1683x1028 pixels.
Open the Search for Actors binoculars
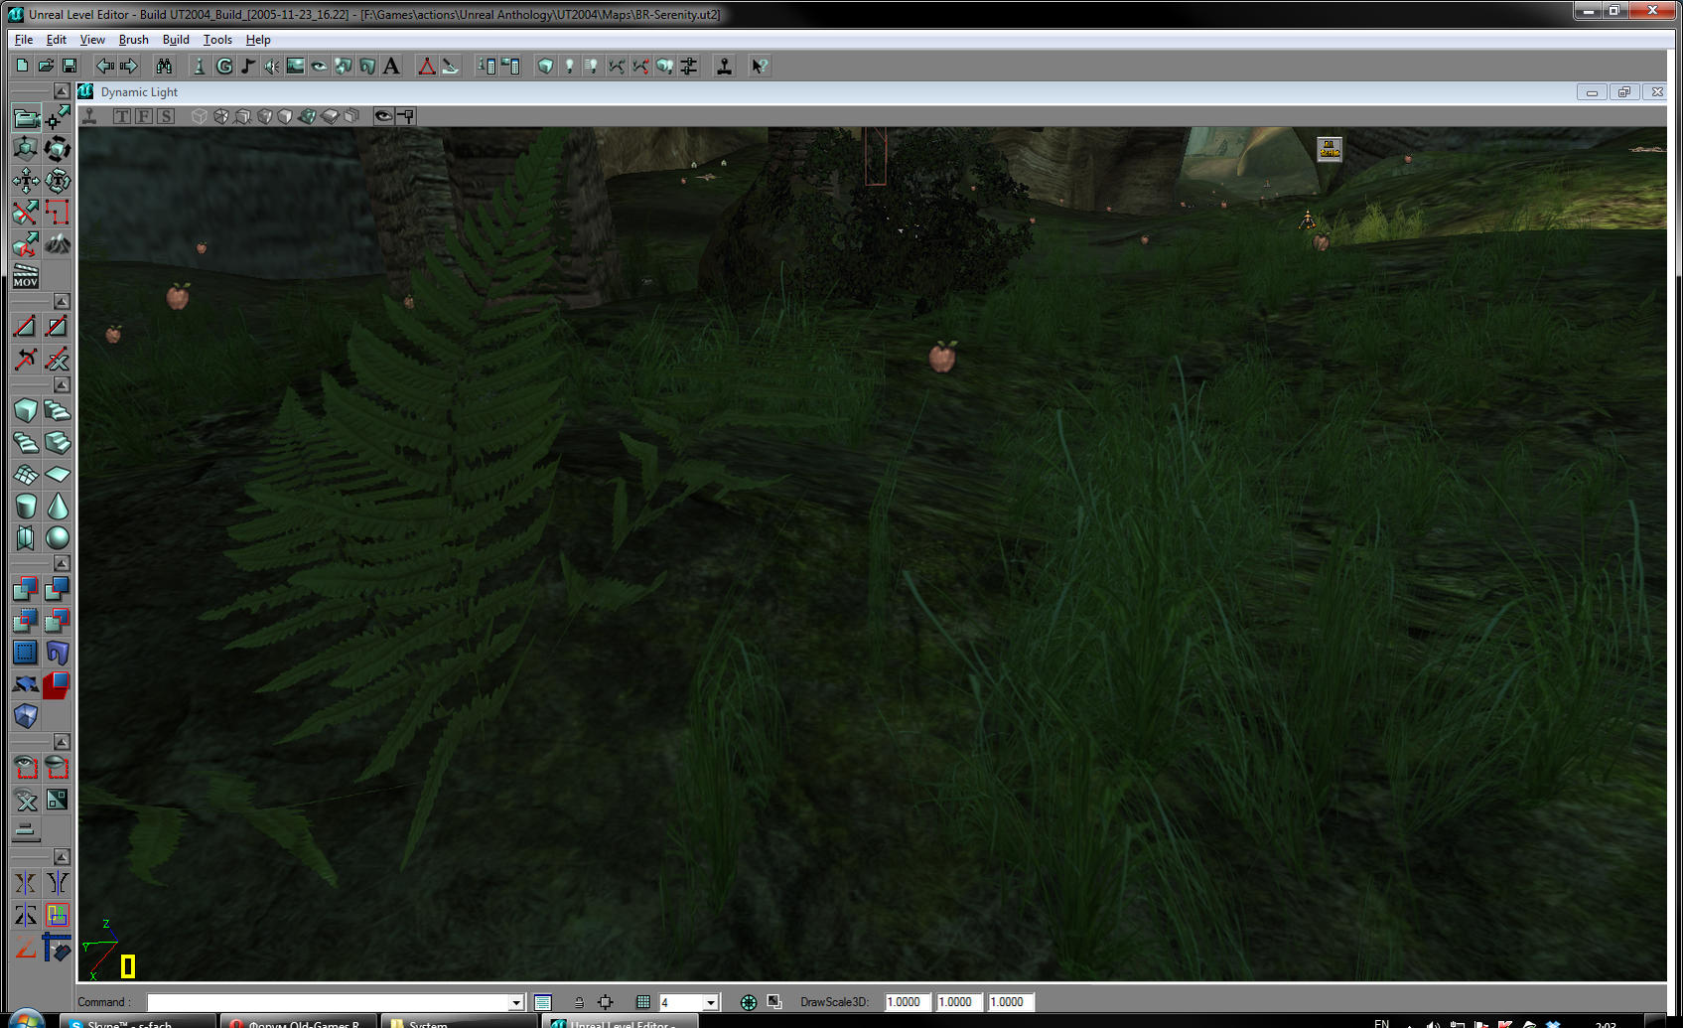click(x=164, y=66)
